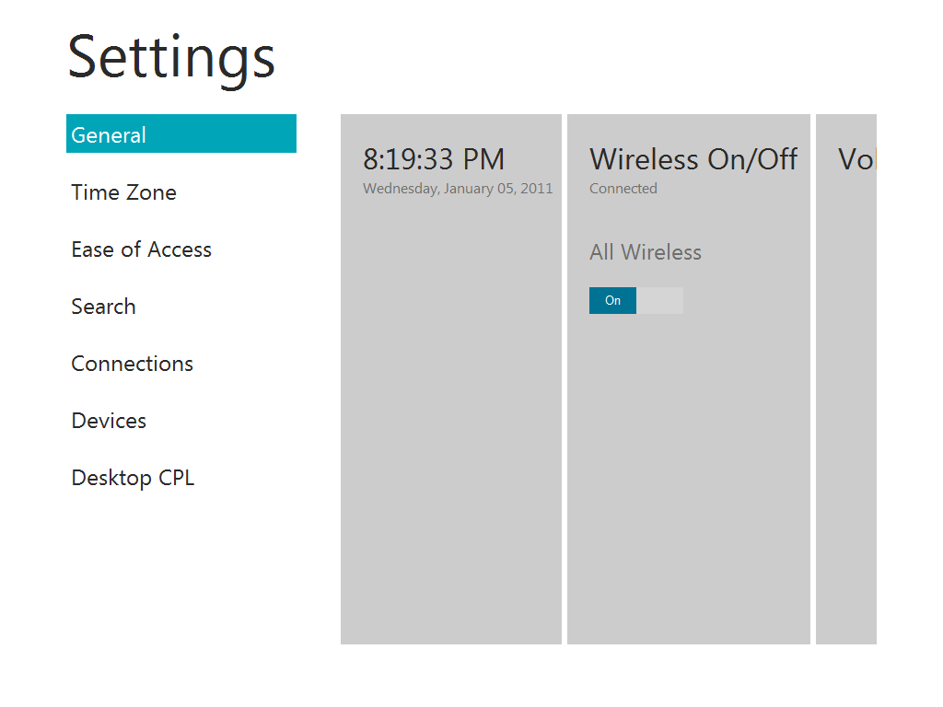Click the 8:19:33 PM clock time
The width and height of the screenshot is (943, 707).
(x=433, y=159)
